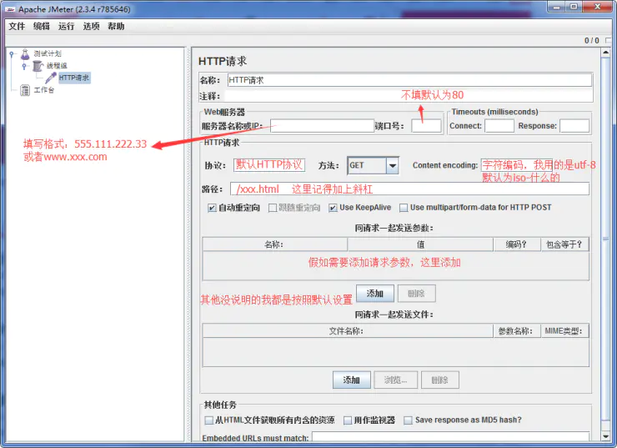Click the 值 column header
Viewport: 617px width, 448px height.
click(x=420, y=244)
